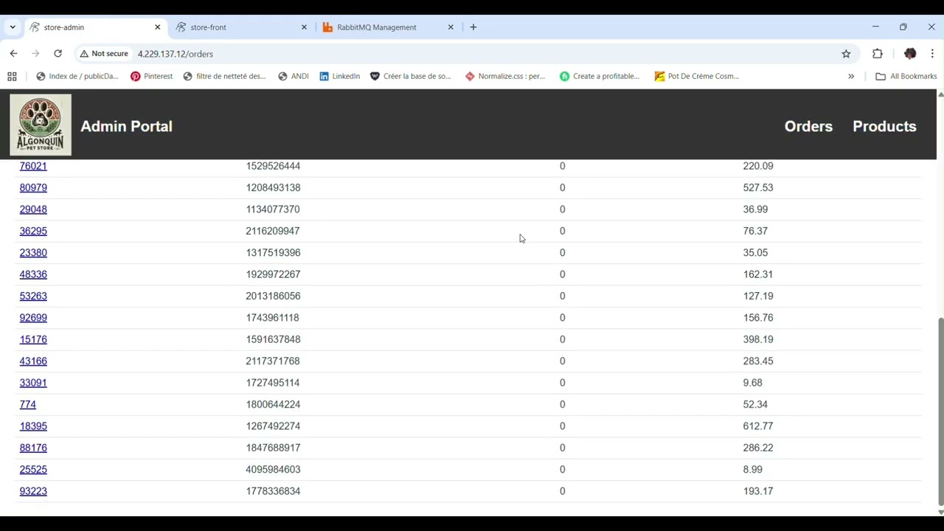Open order 15176
The width and height of the screenshot is (944, 531).
pyautogui.click(x=33, y=339)
